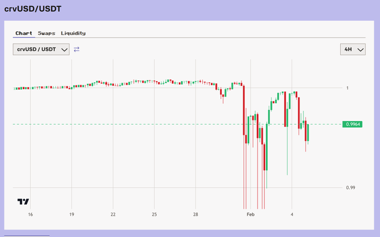Click the date axis label 25
The width and height of the screenshot is (380, 237).
(154, 215)
